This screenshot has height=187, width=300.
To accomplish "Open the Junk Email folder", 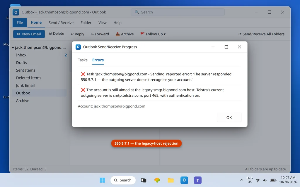I will pyautogui.click(x=40, y=86).
